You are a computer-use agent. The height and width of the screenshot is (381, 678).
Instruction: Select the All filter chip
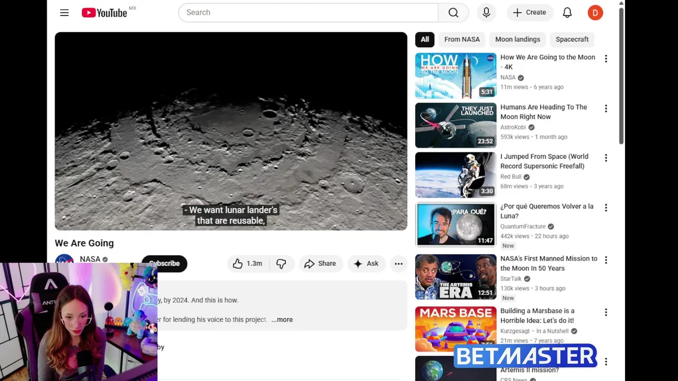pos(425,39)
